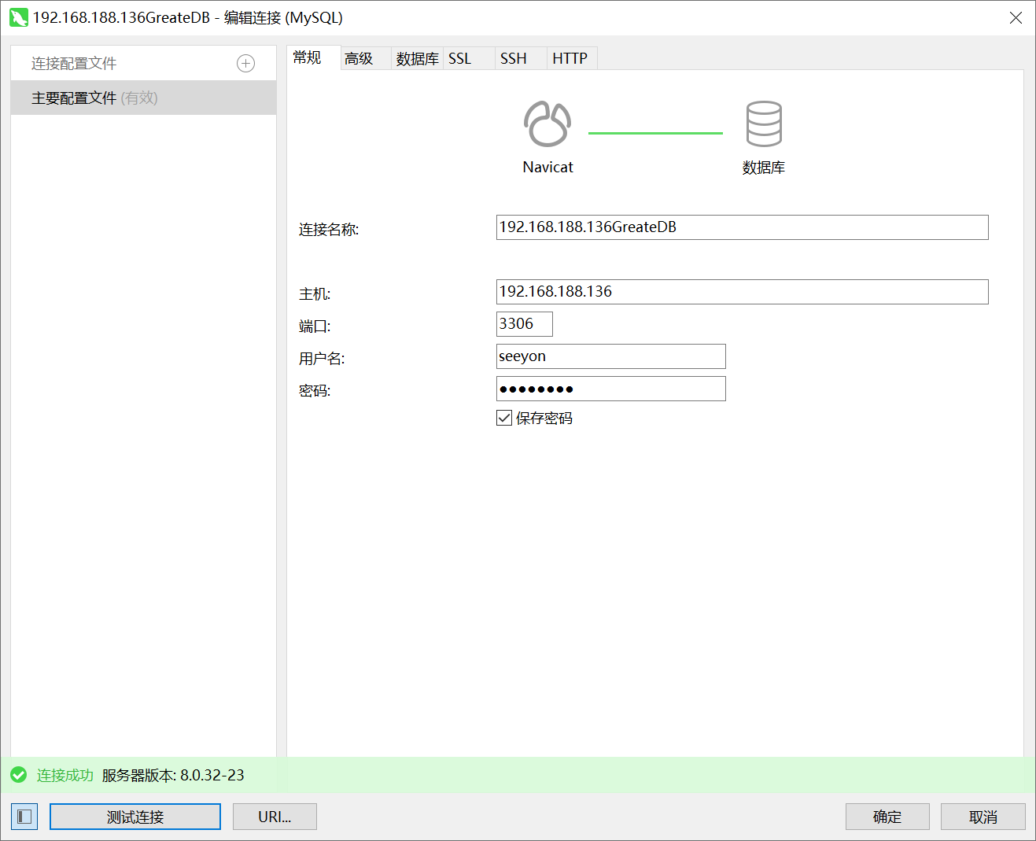The width and height of the screenshot is (1036, 841).
Task: Click the database cylinder icon
Action: coord(763,124)
